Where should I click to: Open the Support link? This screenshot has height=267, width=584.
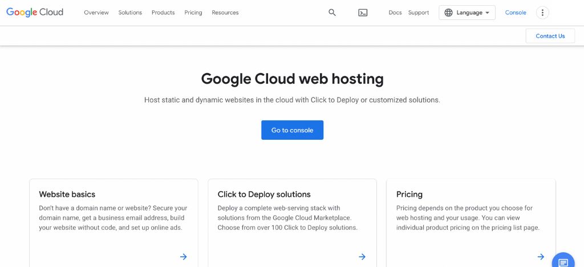419,13
